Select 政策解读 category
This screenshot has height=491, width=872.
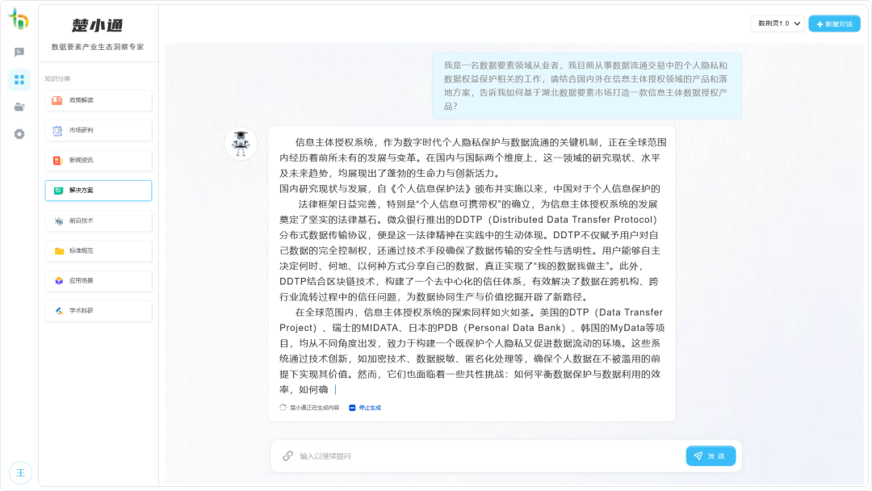[x=99, y=100]
